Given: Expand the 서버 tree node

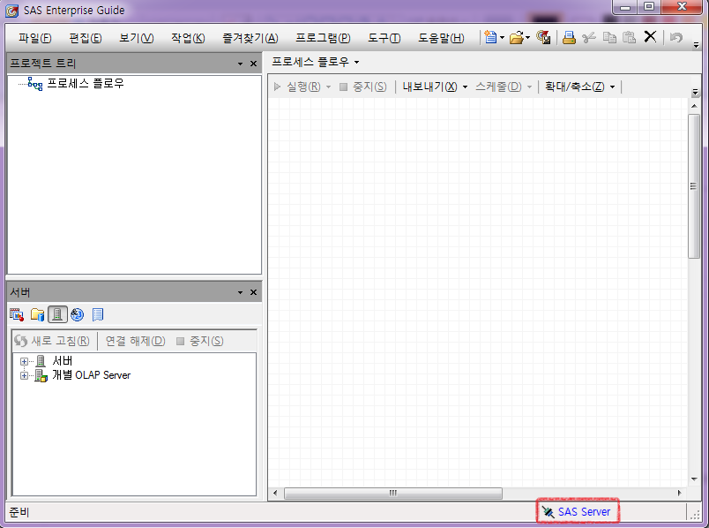Looking at the screenshot, I should 24,361.
